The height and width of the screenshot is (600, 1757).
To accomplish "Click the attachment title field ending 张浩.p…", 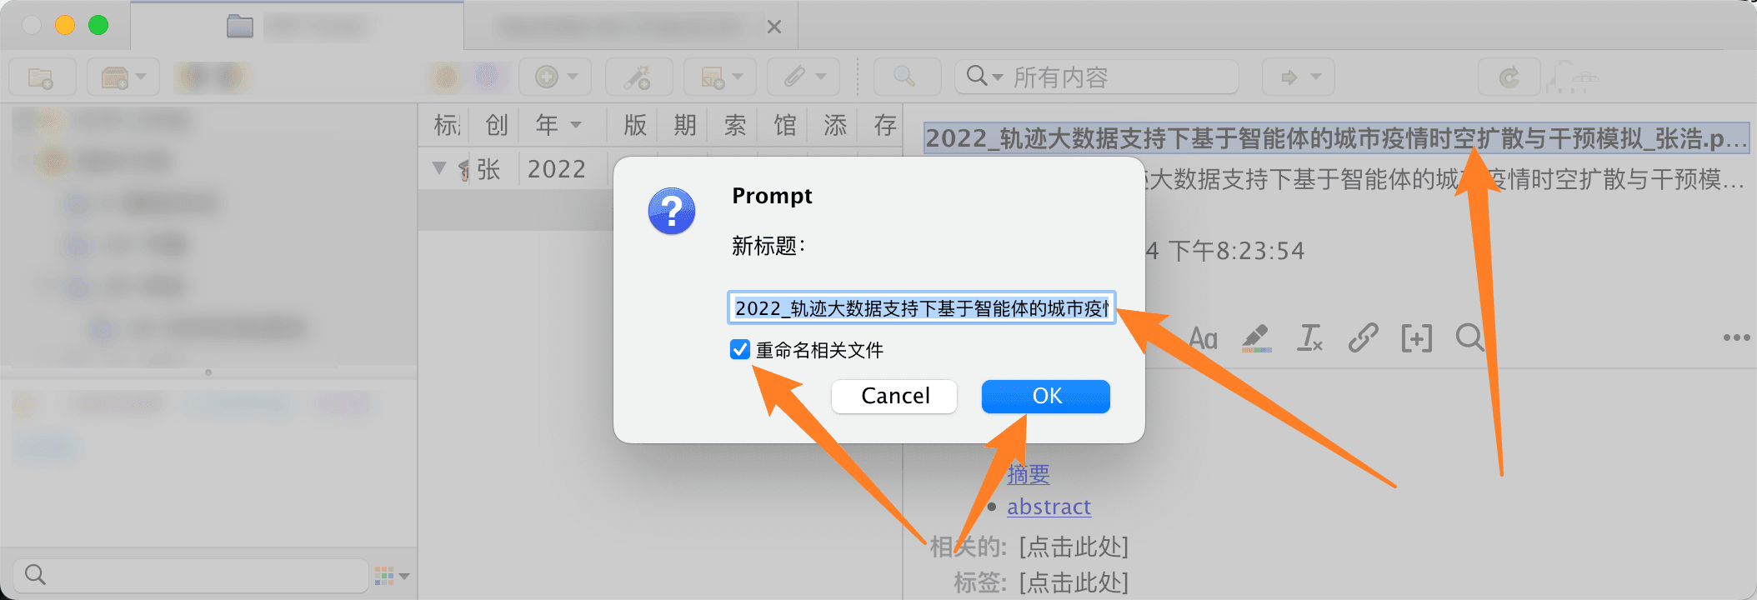I will 1336,138.
